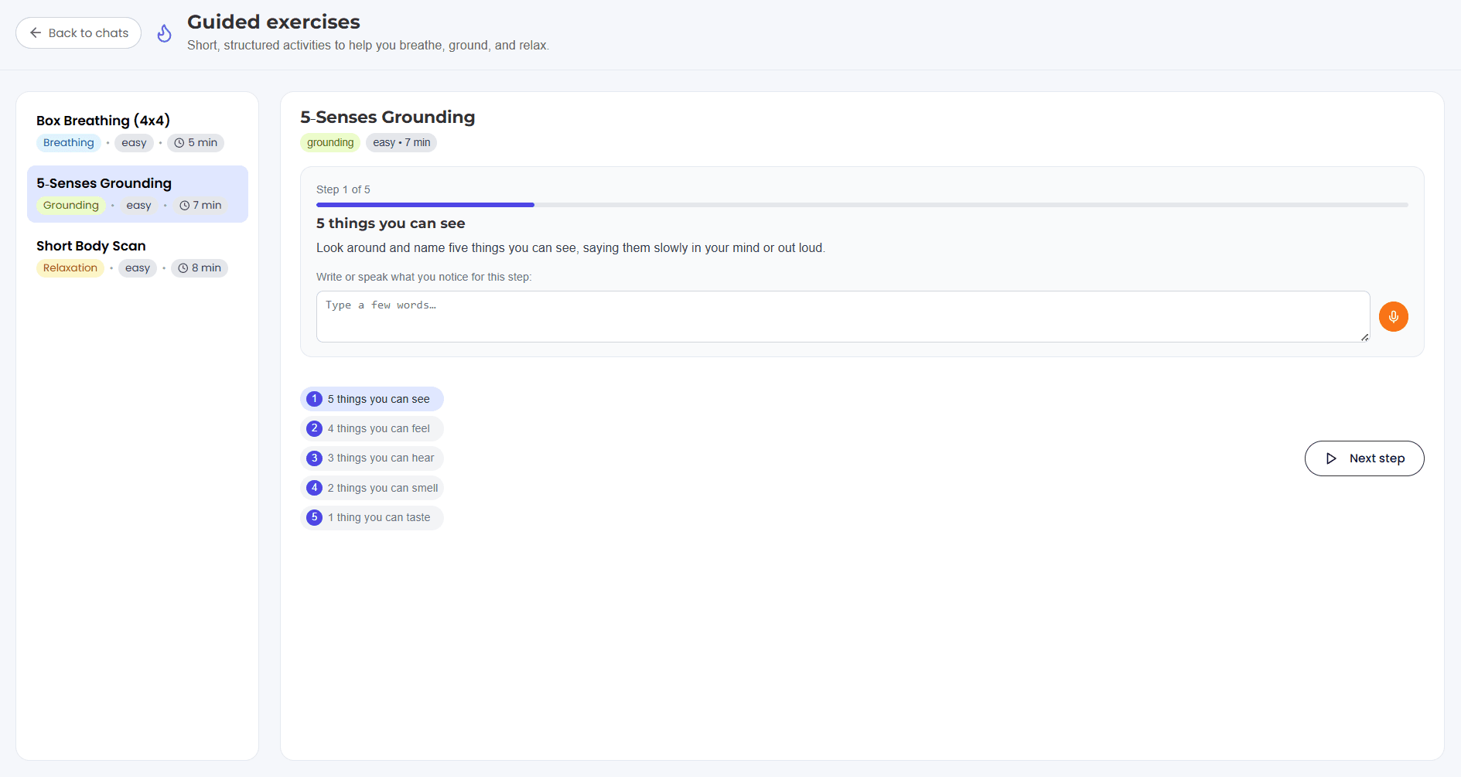Click the orange microphone voice input button

click(1393, 316)
